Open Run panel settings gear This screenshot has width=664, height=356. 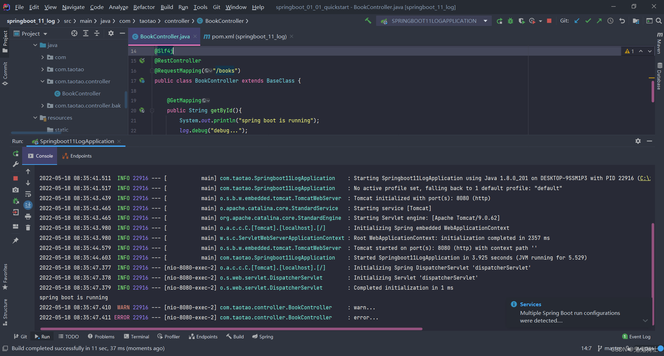[x=638, y=141]
